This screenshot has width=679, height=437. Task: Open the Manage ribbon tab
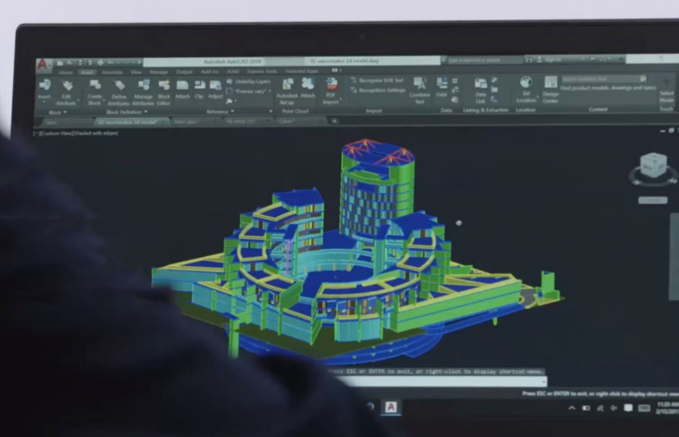point(158,72)
